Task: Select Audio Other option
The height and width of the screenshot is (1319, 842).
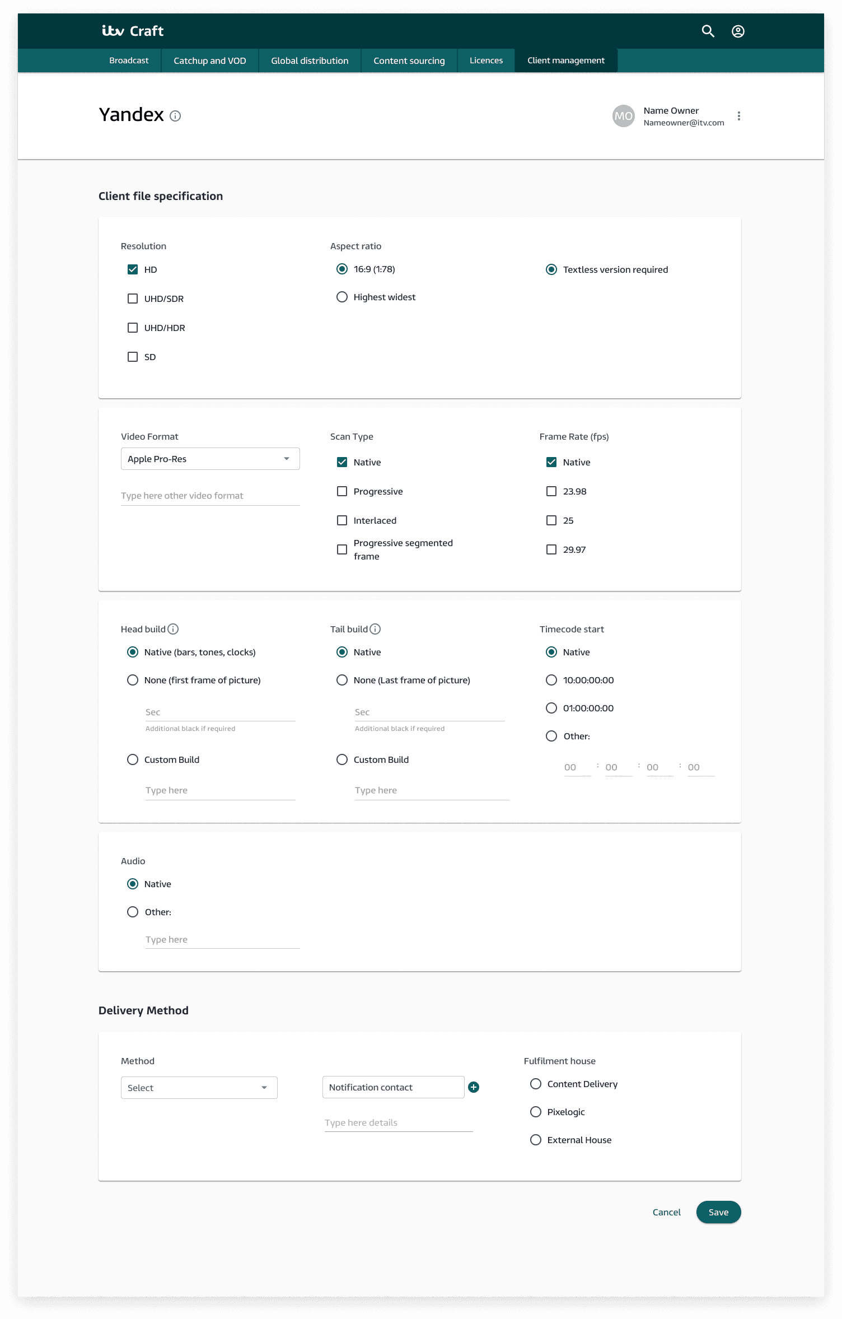Action: (133, 912)
